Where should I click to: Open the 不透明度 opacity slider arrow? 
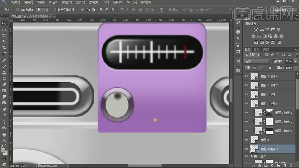[296, 61]
